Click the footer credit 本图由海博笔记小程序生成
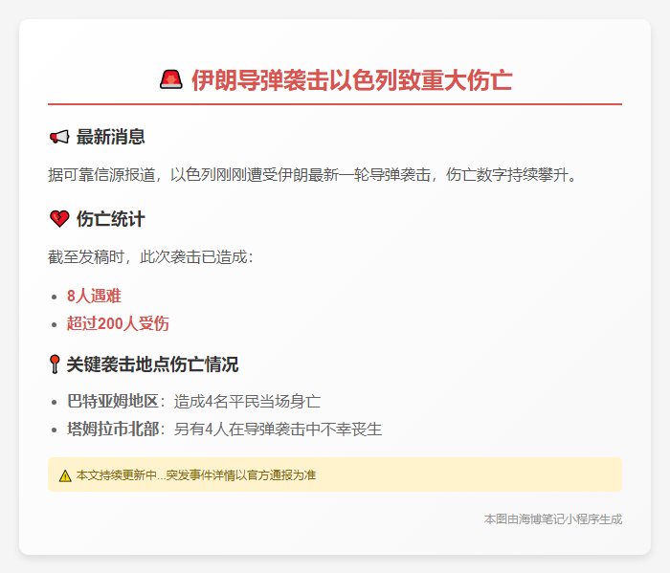 (x=552, y=518)
